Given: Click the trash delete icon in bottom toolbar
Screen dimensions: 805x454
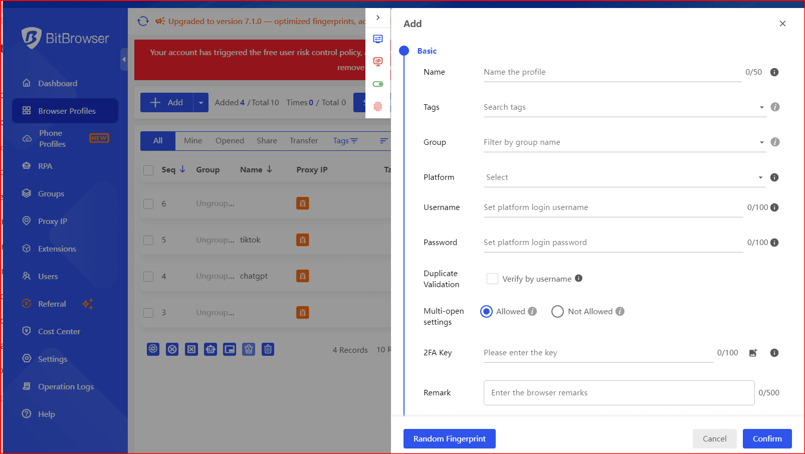Looking at the screenshot, I should pyautogui.click(x=268, y=349).
